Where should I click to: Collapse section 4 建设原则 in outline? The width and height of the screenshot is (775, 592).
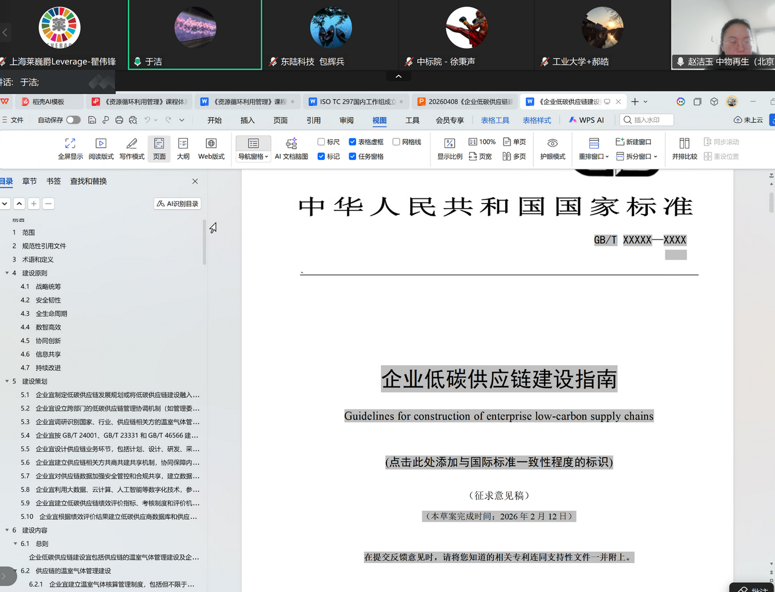(x=6, y=273)
